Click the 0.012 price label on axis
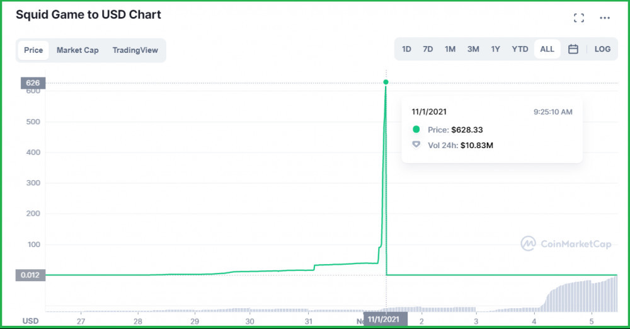630x329 pixels. 30,275
